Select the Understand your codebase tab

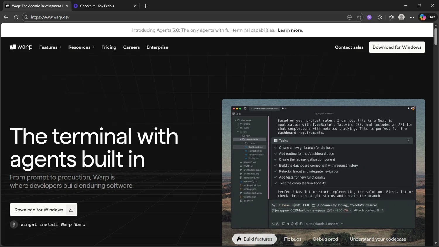pos(378,239)
